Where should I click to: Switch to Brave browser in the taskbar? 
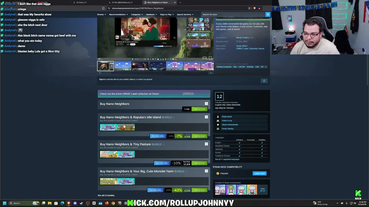(69, 203)
